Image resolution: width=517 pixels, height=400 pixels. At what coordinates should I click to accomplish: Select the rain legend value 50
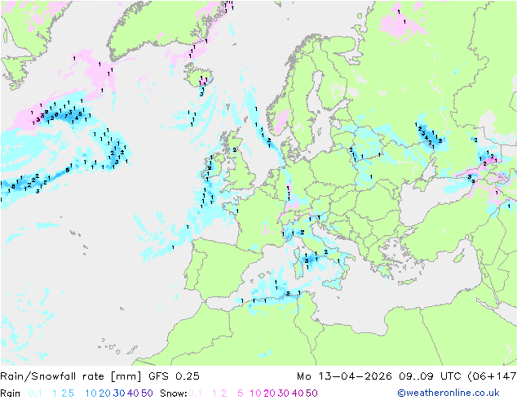[x=147, y=393]
